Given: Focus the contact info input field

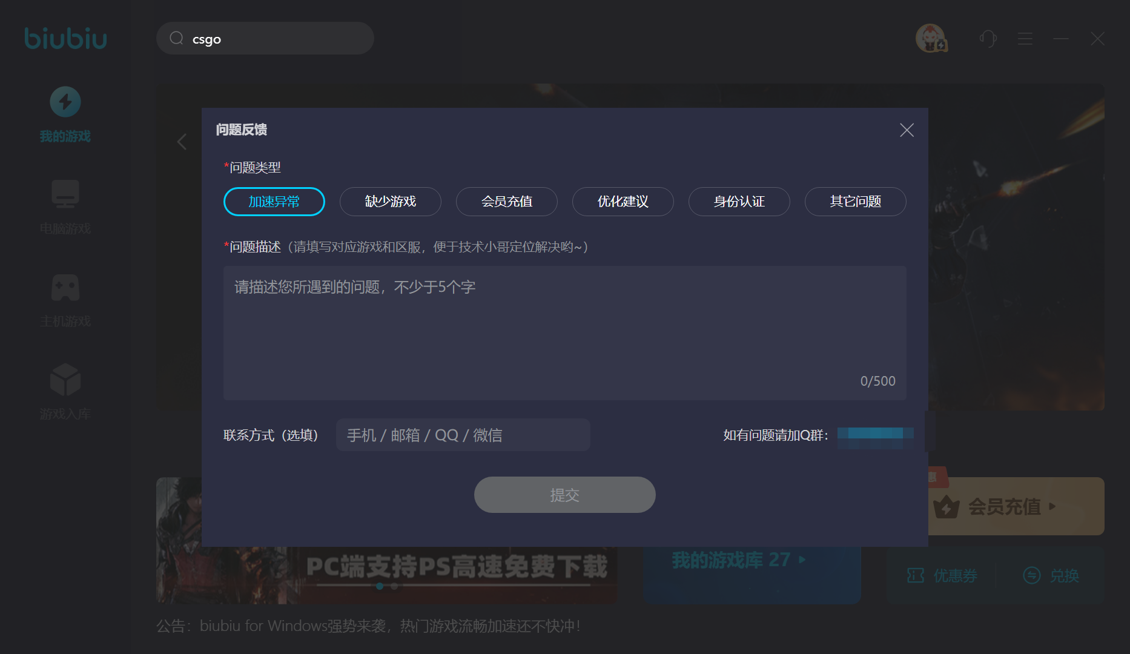Looking at the screenshot, I should (463, 435).
